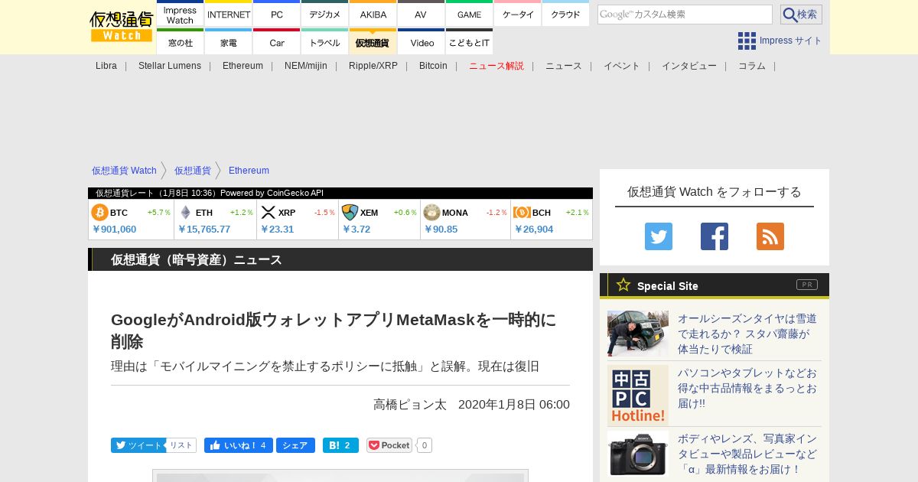Click the car in snow thumbnail
The height and width of the screenshot is (482, 918).
(638, 334)
